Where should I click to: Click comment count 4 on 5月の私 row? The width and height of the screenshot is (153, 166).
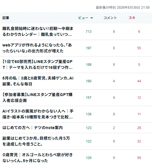114,81
